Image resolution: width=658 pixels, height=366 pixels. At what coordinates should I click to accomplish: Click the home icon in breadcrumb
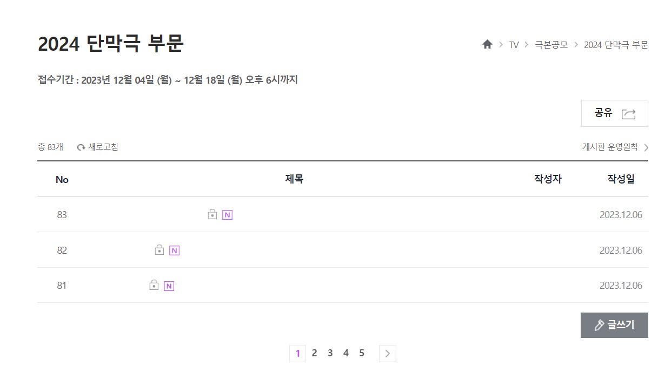(x=487, y=44)
